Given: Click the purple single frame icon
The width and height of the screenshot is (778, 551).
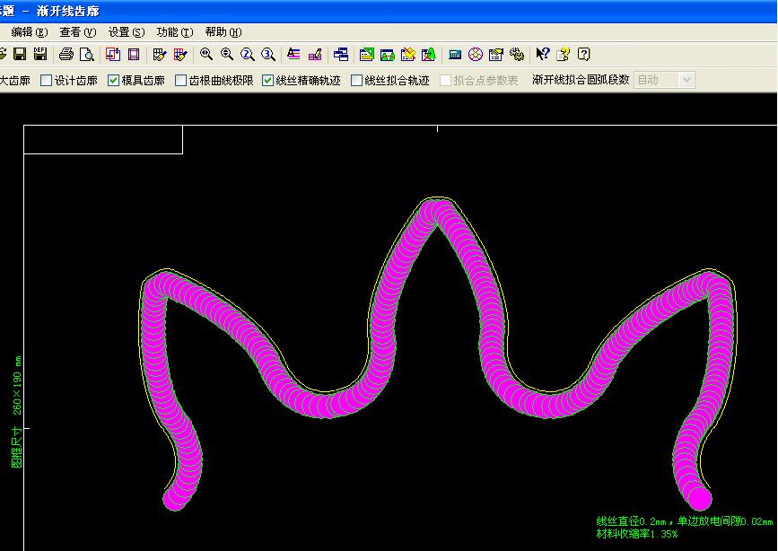Looking at the screenshot, I should (x=134, y=54).
